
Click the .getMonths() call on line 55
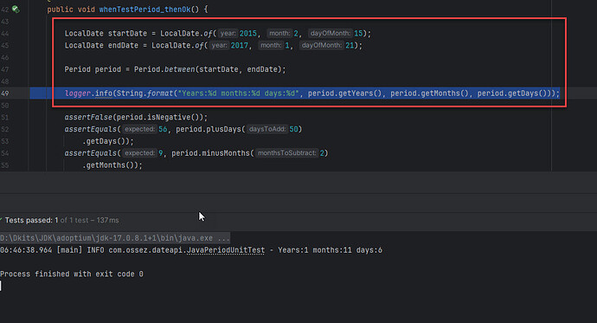tap(112, 165)
